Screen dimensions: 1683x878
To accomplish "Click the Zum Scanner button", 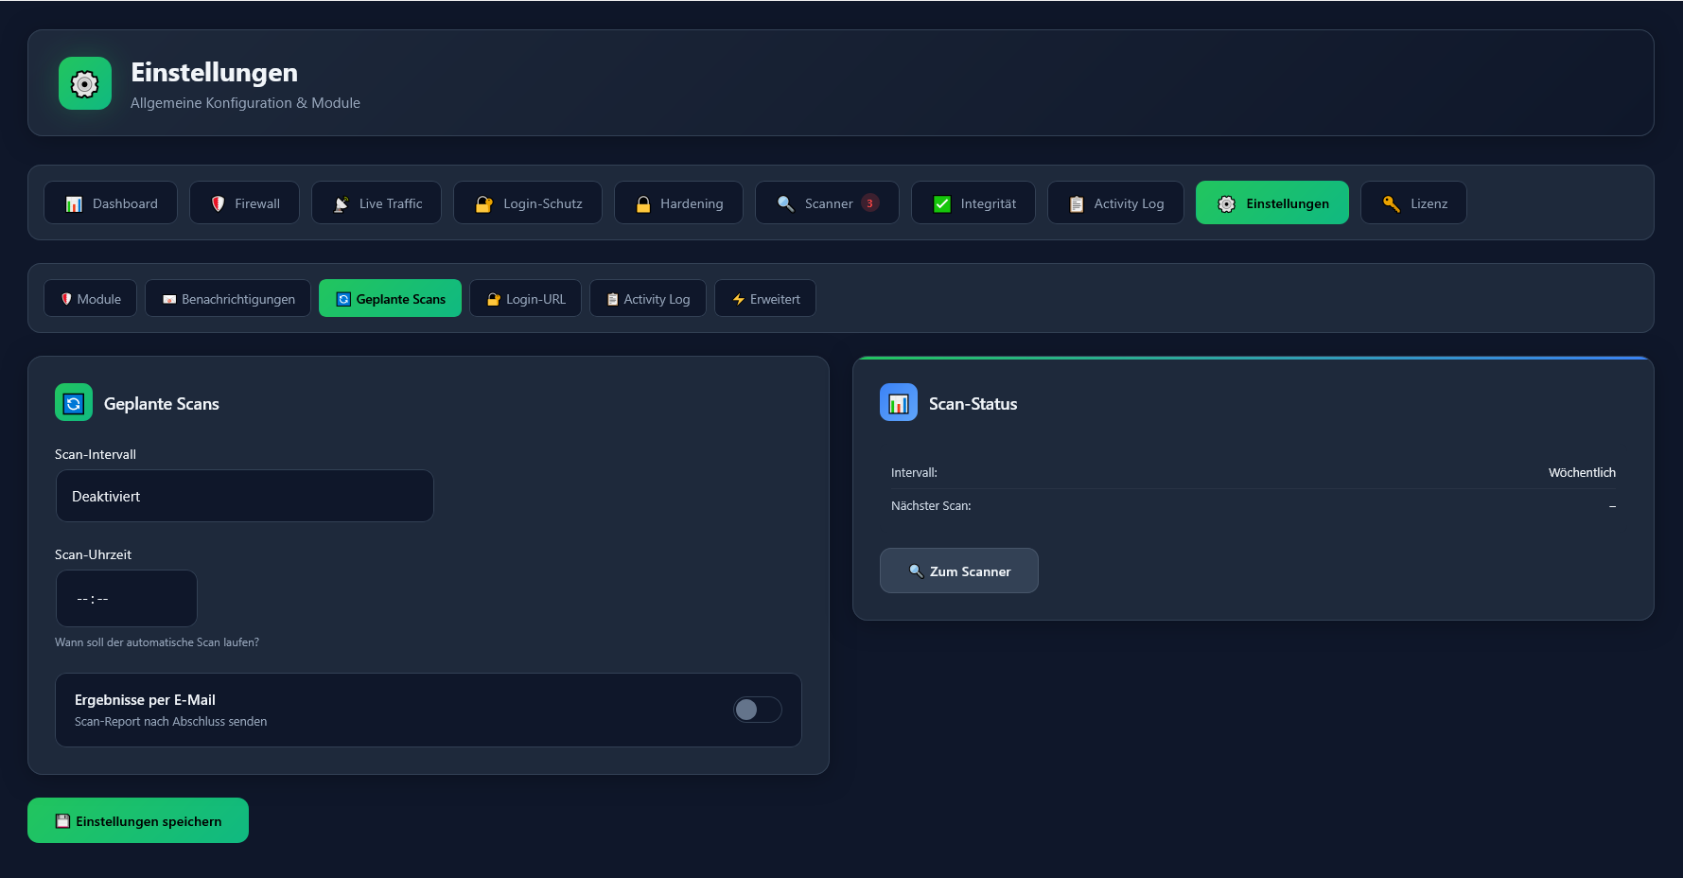I will 958,571.
